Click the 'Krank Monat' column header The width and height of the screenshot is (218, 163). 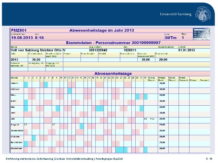click(x=172, y=79)
